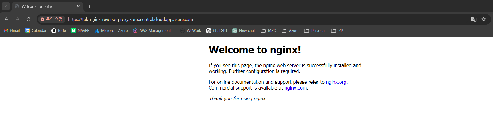Open the tab search dropdown arrow

pyautogui.click(x=6, y=6)
